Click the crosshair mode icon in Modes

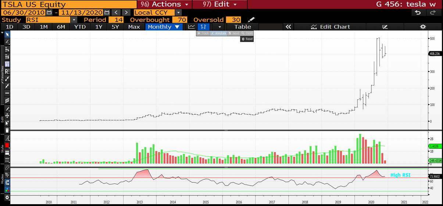pyautogui.click(x=7, y=175)
